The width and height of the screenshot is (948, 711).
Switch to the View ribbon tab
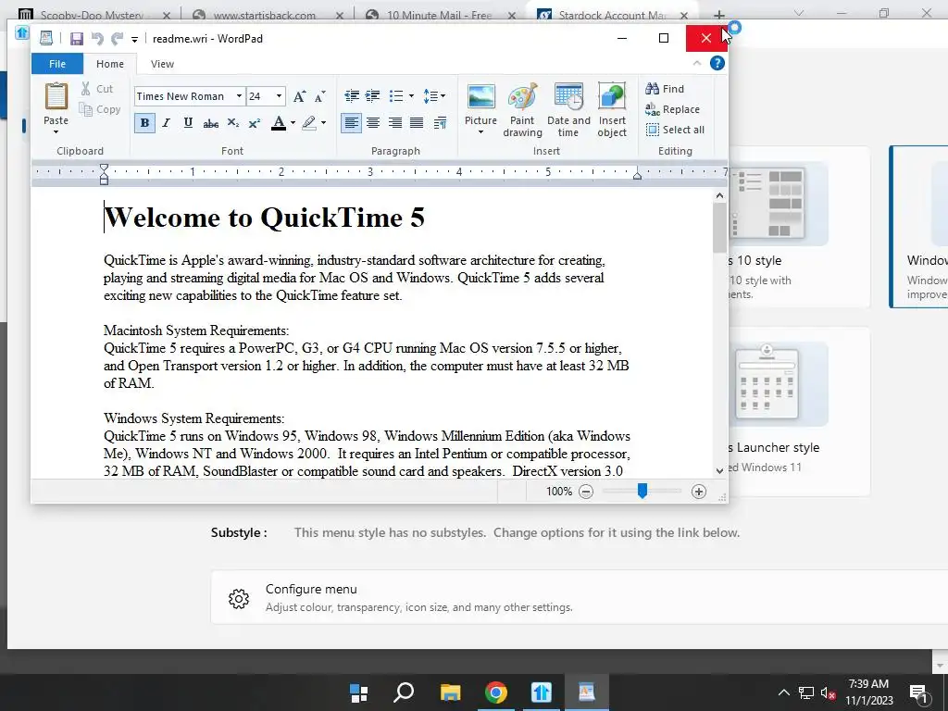click(162, 64)
